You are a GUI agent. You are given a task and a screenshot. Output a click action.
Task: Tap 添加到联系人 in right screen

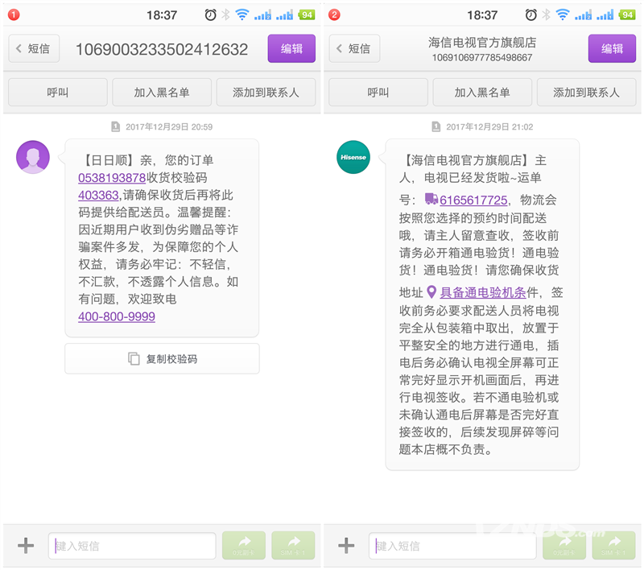click(586, 93)
